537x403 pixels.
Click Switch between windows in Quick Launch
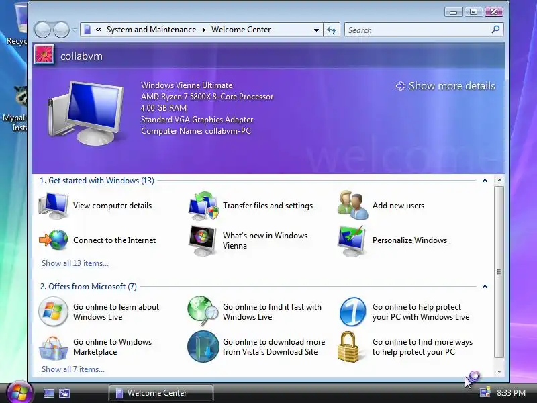click(64, 393)
